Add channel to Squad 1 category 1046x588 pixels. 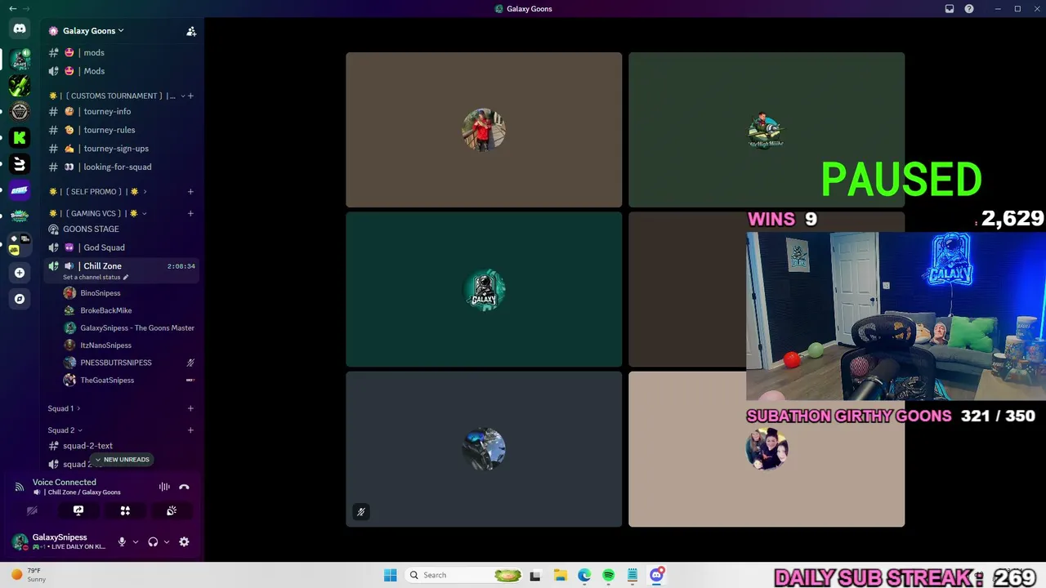(190, 408)
